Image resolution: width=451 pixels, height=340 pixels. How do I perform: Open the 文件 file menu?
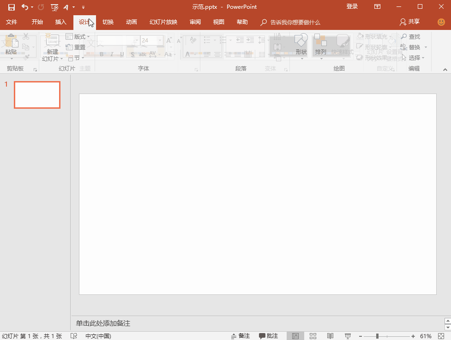[x=12, y=22]
